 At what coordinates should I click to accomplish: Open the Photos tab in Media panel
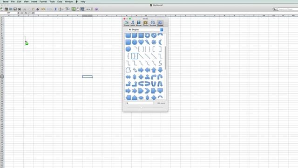point(127,23)
